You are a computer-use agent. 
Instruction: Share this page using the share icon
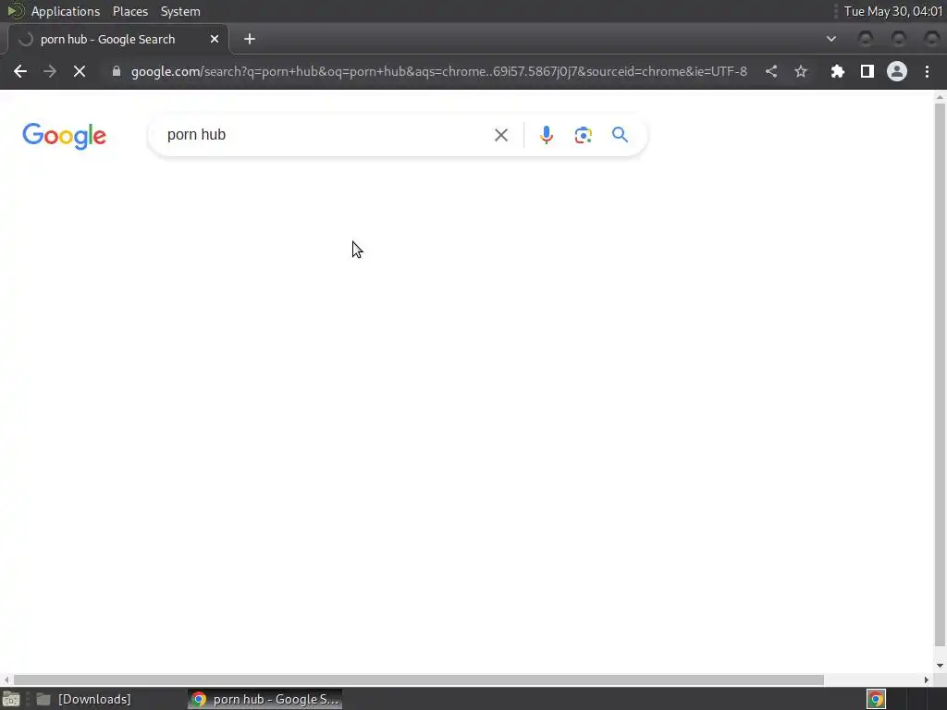point(771,71)
